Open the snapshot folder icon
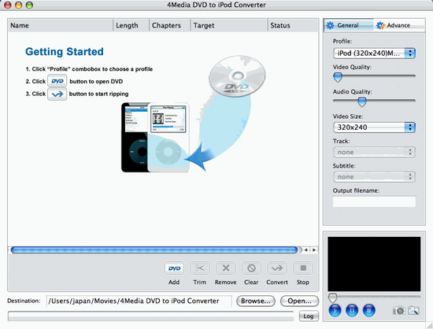433x329 pixels. coord(413,311)
